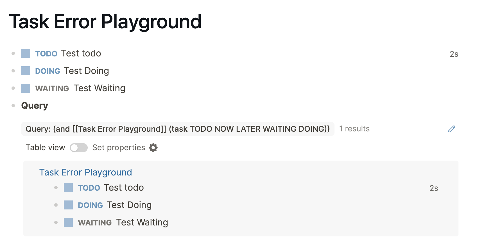
Task: Check the checkbox of 'Test todo'
Action: (x=25, y=53)
